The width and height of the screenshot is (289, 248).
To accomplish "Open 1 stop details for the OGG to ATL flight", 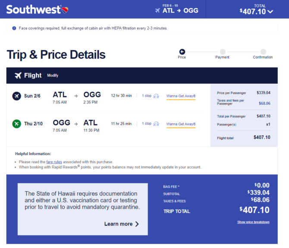I will tap(151, 124).
